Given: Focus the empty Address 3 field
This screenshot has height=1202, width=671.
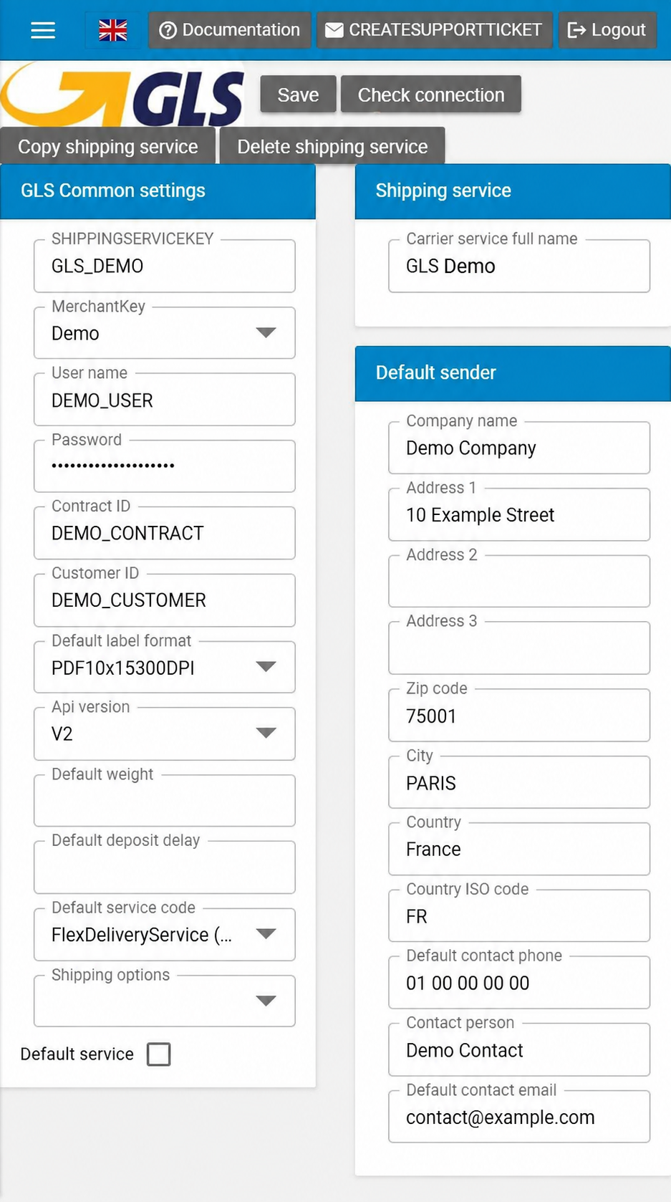Looking at the screenshot, I should (519, 648).
